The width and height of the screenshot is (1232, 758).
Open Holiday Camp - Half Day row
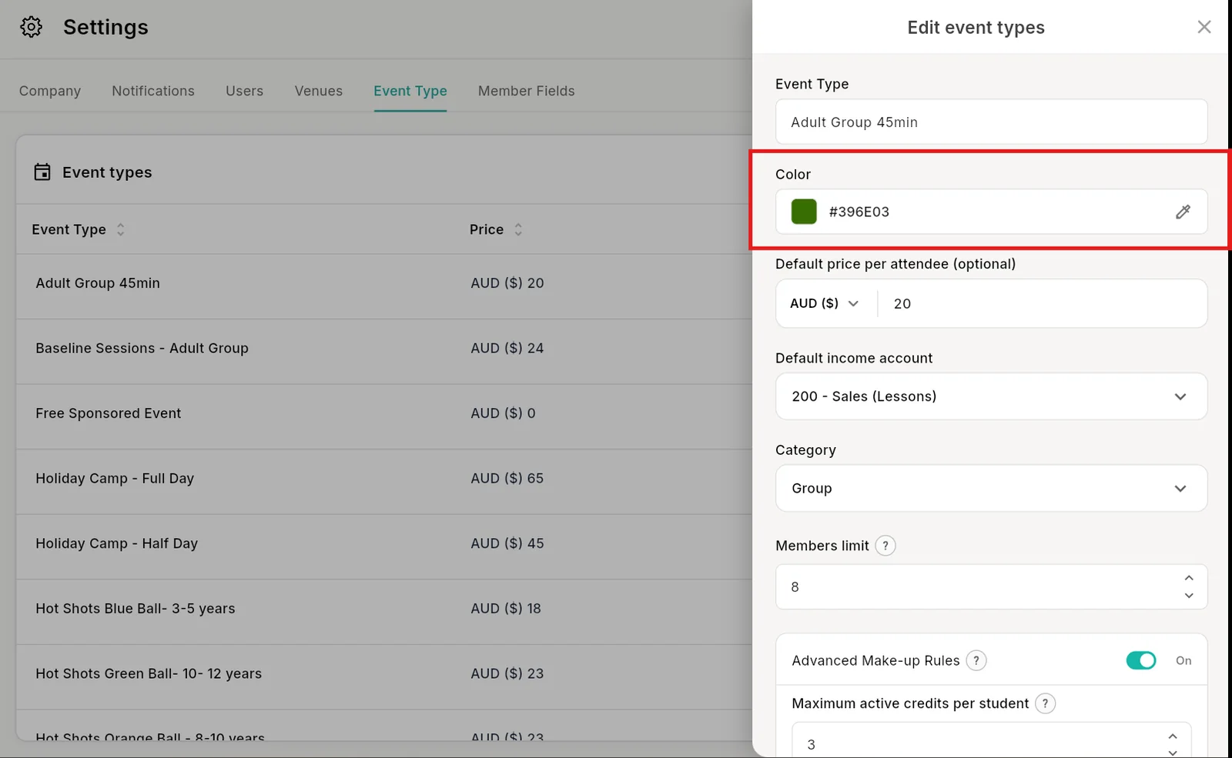pyautogui.click(x=384, y=546)
